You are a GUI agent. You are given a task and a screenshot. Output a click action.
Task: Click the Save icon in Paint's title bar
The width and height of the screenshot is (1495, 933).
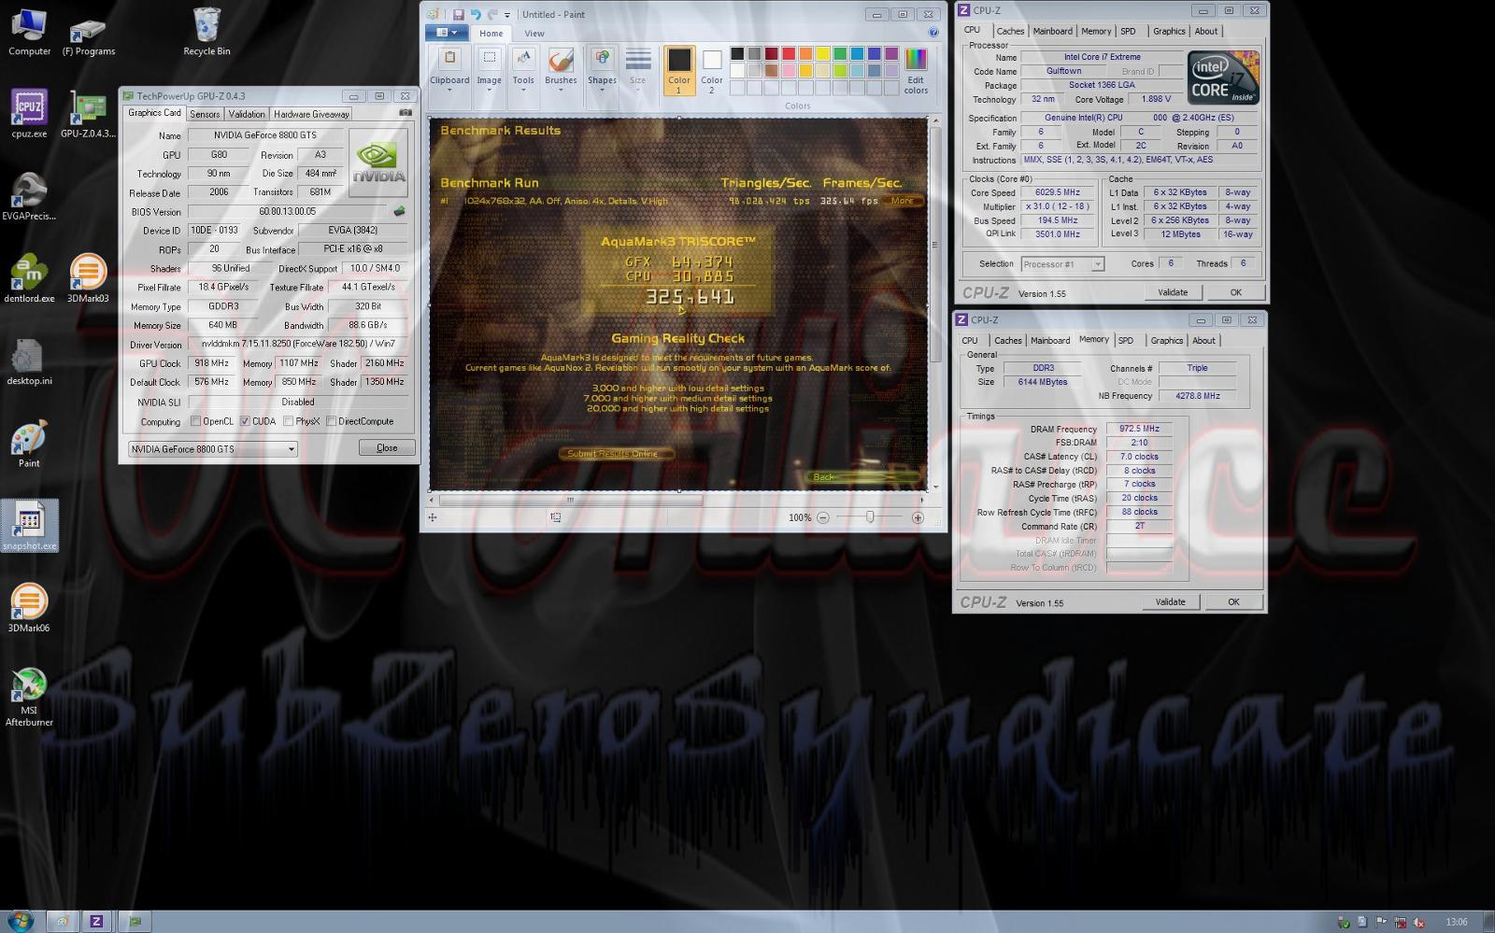pos(458,14)
